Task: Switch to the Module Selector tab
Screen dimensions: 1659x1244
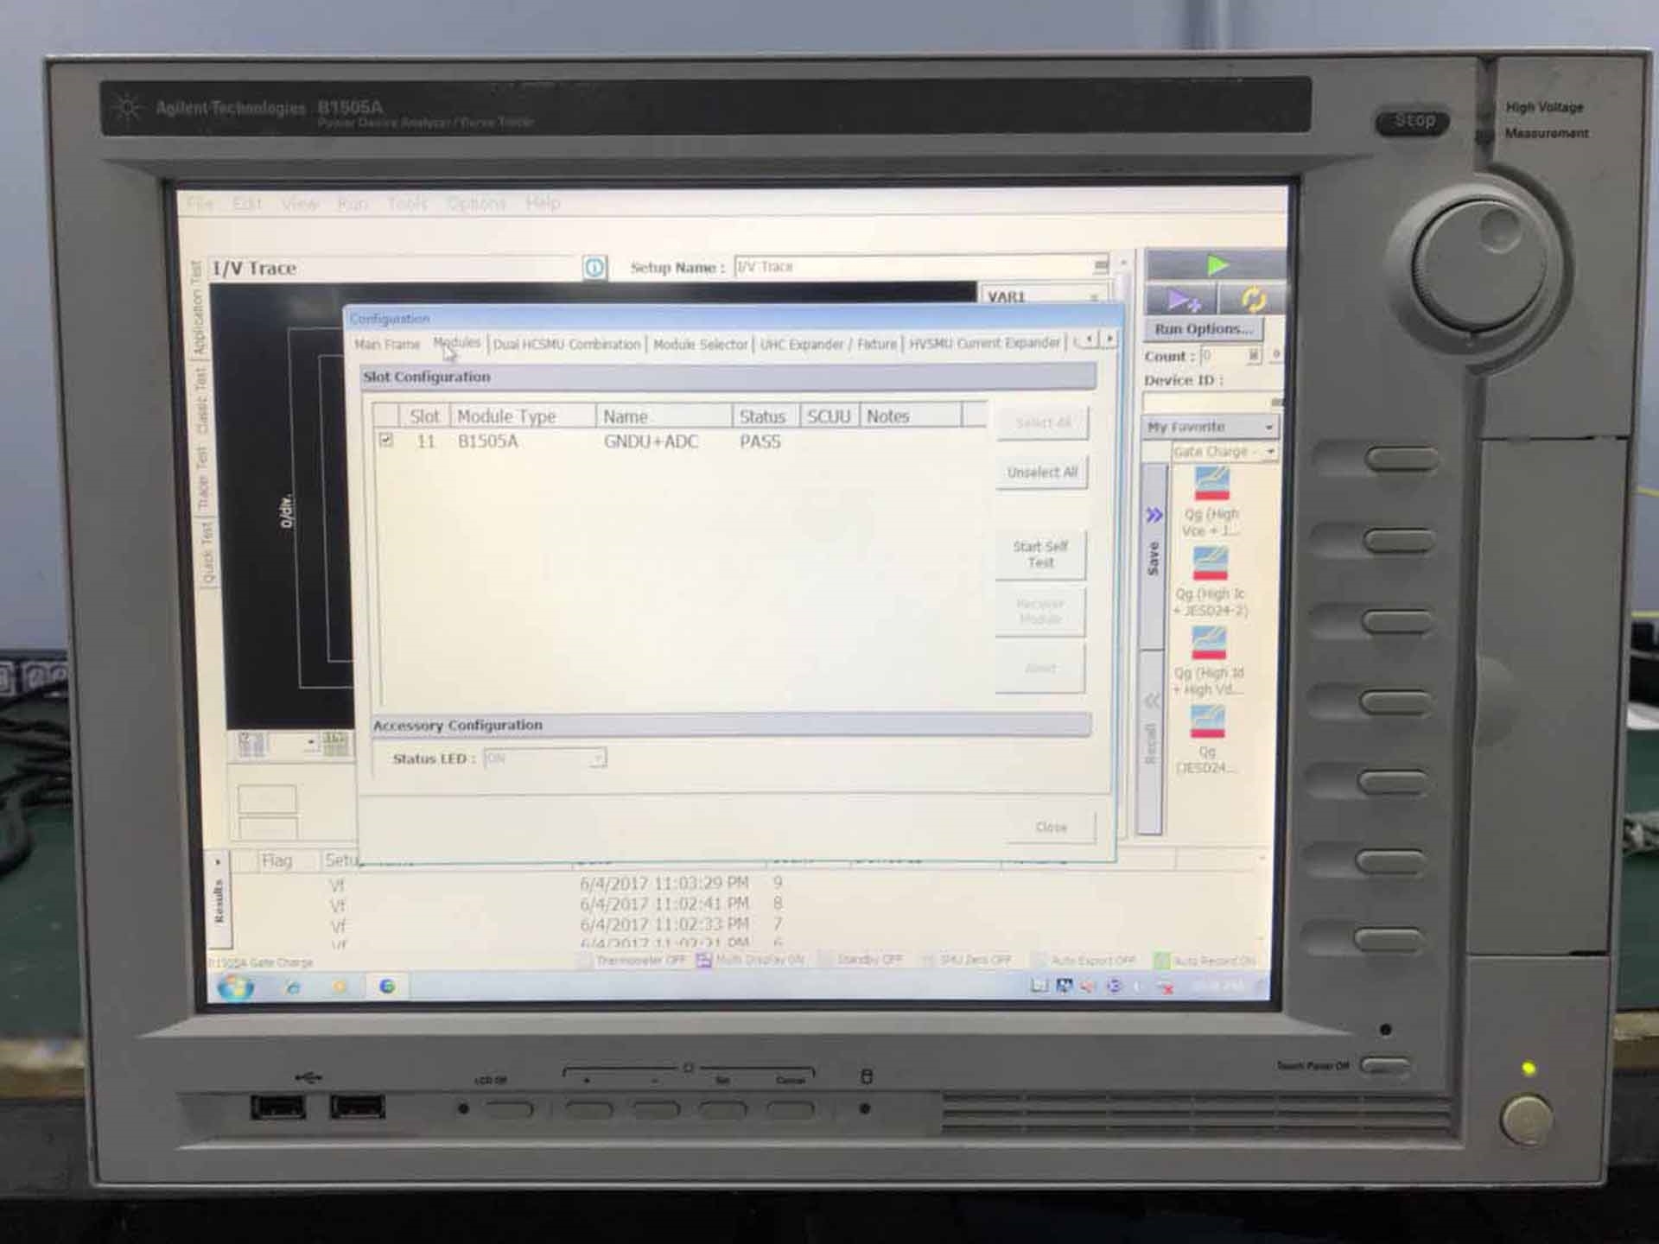Action: coord(700,344)
